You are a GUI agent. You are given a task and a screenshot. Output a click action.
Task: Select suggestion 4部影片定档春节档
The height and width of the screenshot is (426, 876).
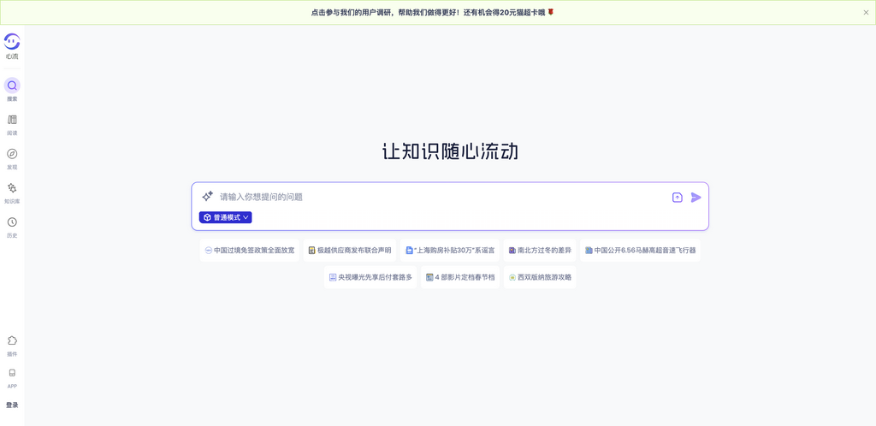(460, 277)
